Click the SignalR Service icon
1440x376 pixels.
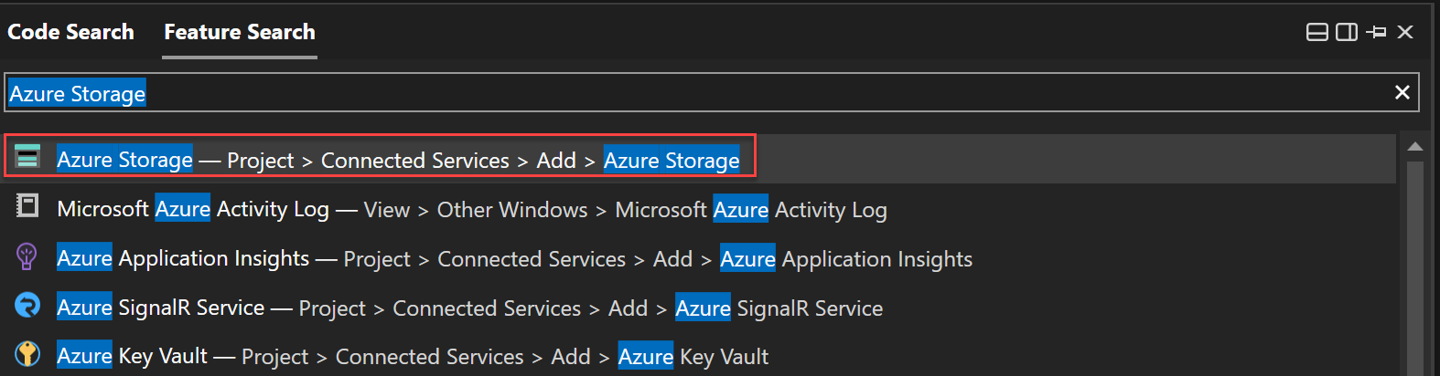click(27, 305)
